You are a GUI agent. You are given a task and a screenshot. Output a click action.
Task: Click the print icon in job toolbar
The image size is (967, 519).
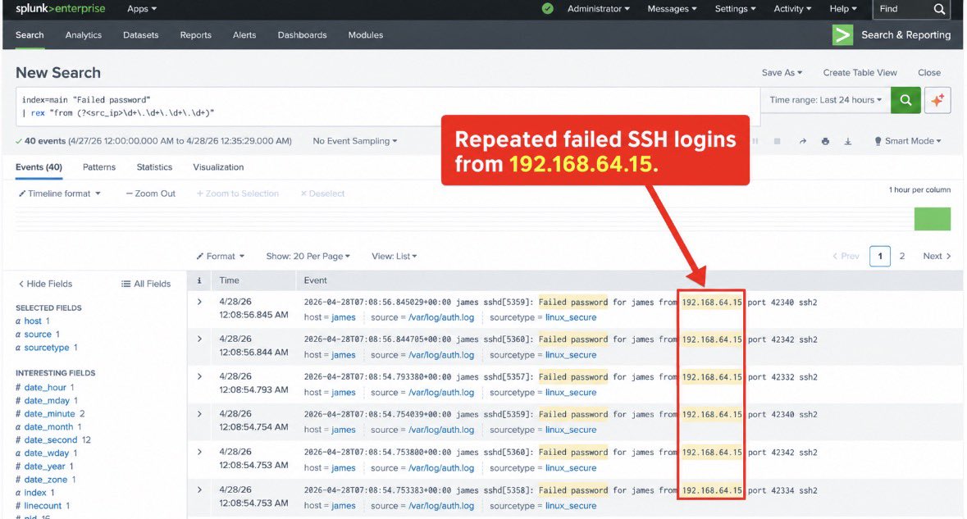[x=825, y=141]
